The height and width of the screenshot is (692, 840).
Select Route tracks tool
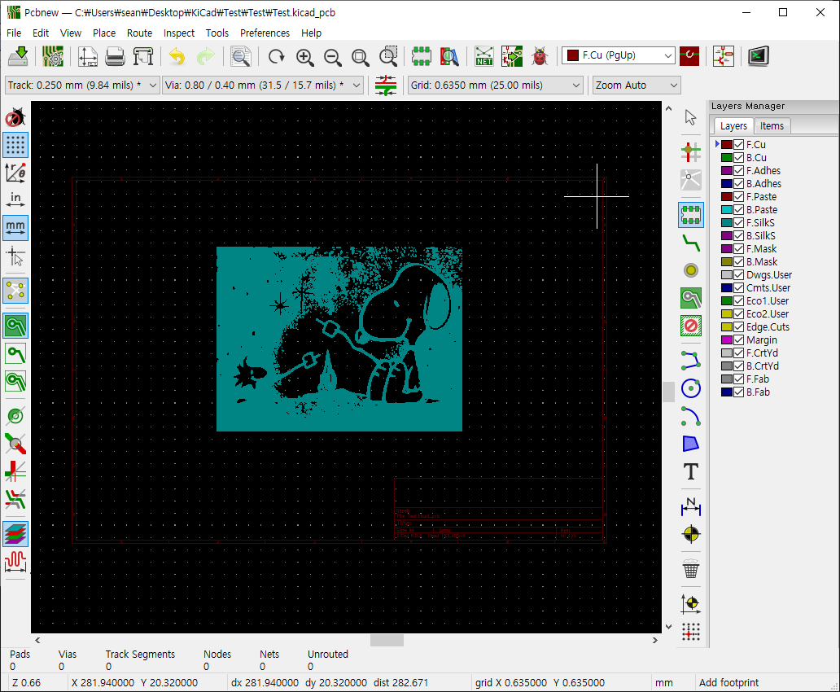click(x=690, y=243)
